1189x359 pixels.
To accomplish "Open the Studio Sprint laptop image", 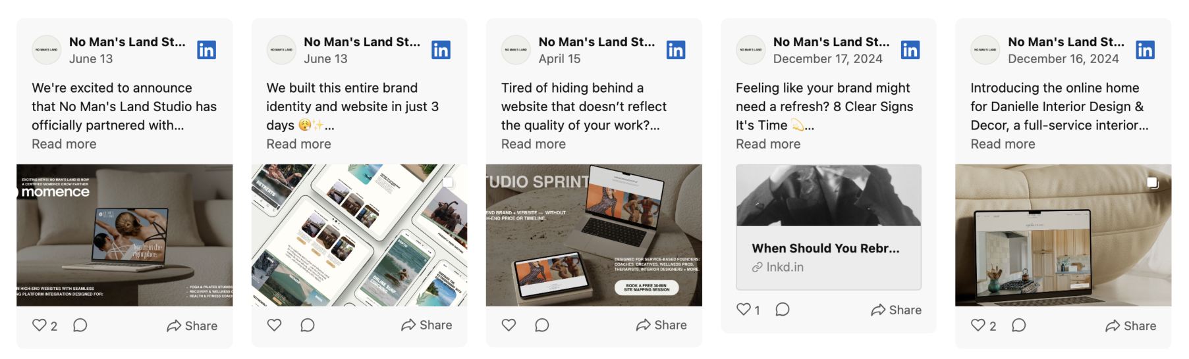I will 594,235.
